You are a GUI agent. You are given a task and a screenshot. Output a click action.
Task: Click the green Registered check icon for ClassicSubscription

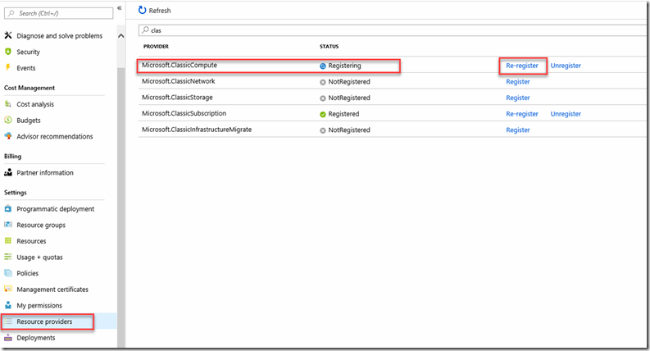tap(323, 114)
